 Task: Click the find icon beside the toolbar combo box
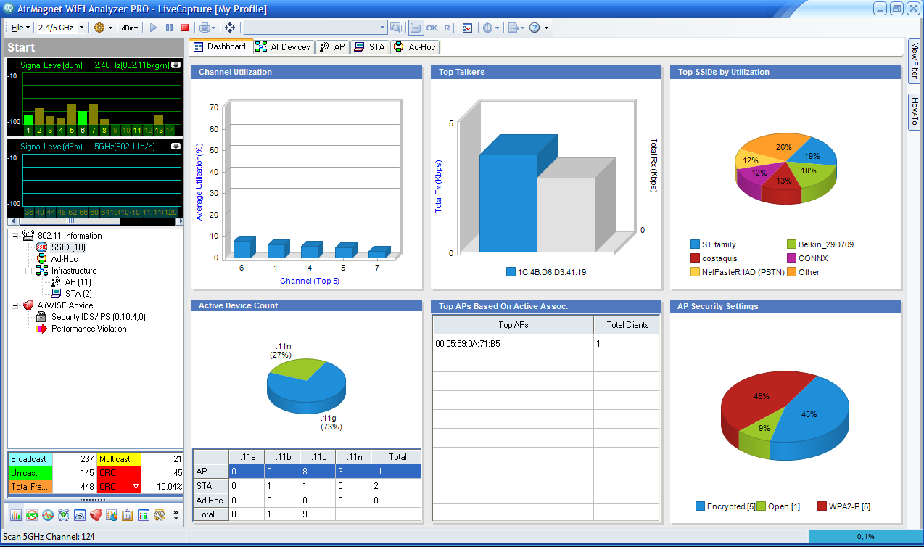[x=396, y=28]
